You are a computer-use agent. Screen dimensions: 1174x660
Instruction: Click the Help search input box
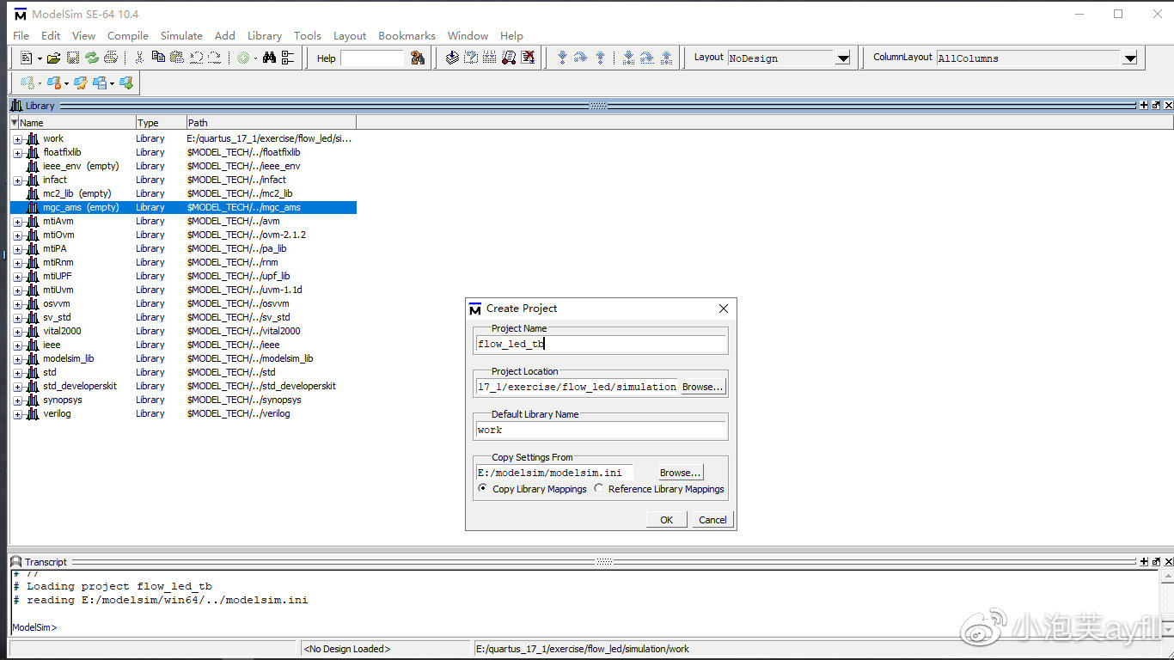pyautogui.click(x=372, y=58)
